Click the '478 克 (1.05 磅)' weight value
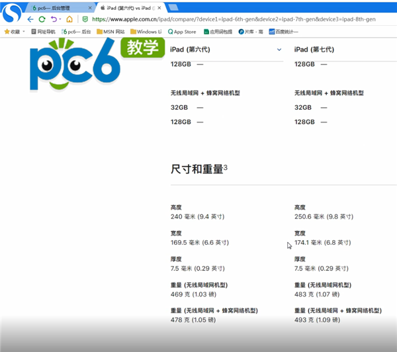 pos(193,320)
